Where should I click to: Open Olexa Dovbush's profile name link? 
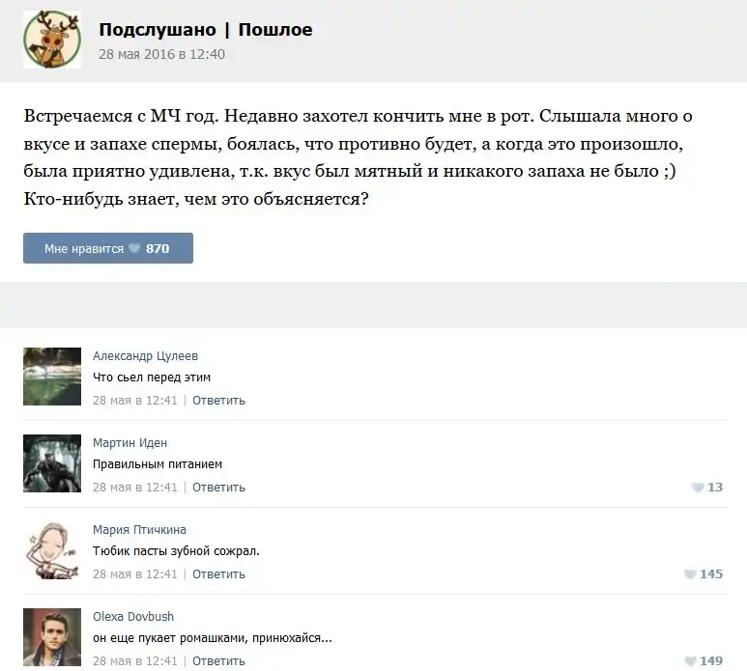point(133,617)
